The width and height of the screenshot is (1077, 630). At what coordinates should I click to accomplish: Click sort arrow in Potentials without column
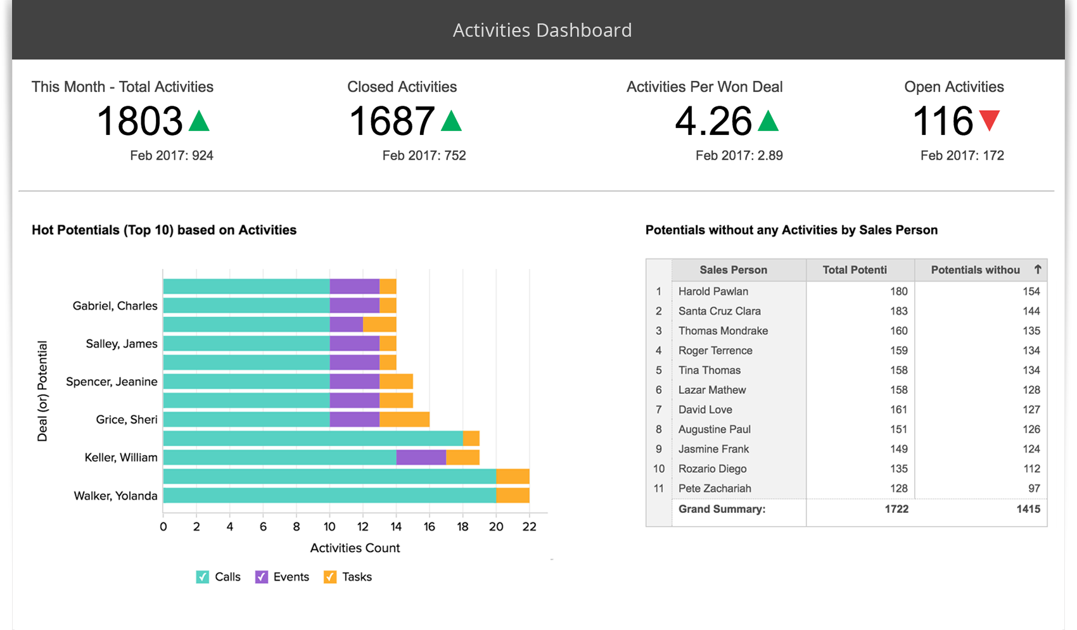[x=1038, y=270]
